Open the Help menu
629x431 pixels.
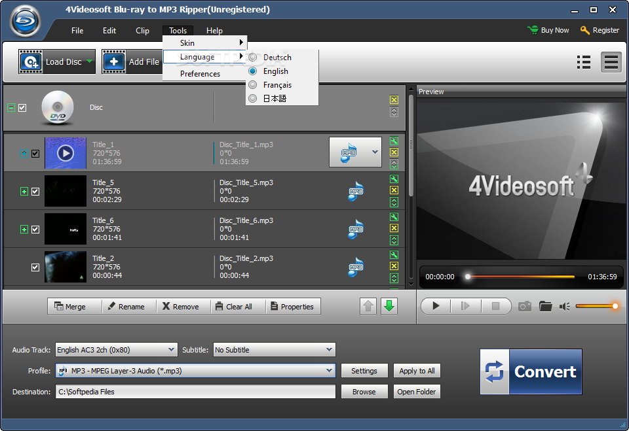tap(214, 31)
